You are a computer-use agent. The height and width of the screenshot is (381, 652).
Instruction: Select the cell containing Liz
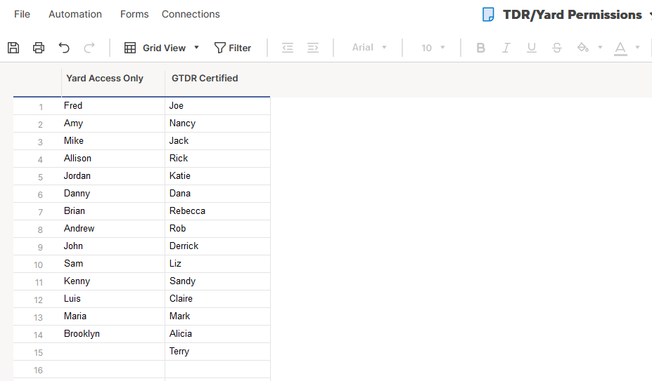217,264
